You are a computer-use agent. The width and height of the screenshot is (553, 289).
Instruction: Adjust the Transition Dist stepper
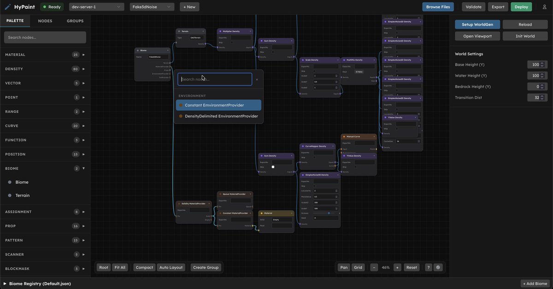542,97
